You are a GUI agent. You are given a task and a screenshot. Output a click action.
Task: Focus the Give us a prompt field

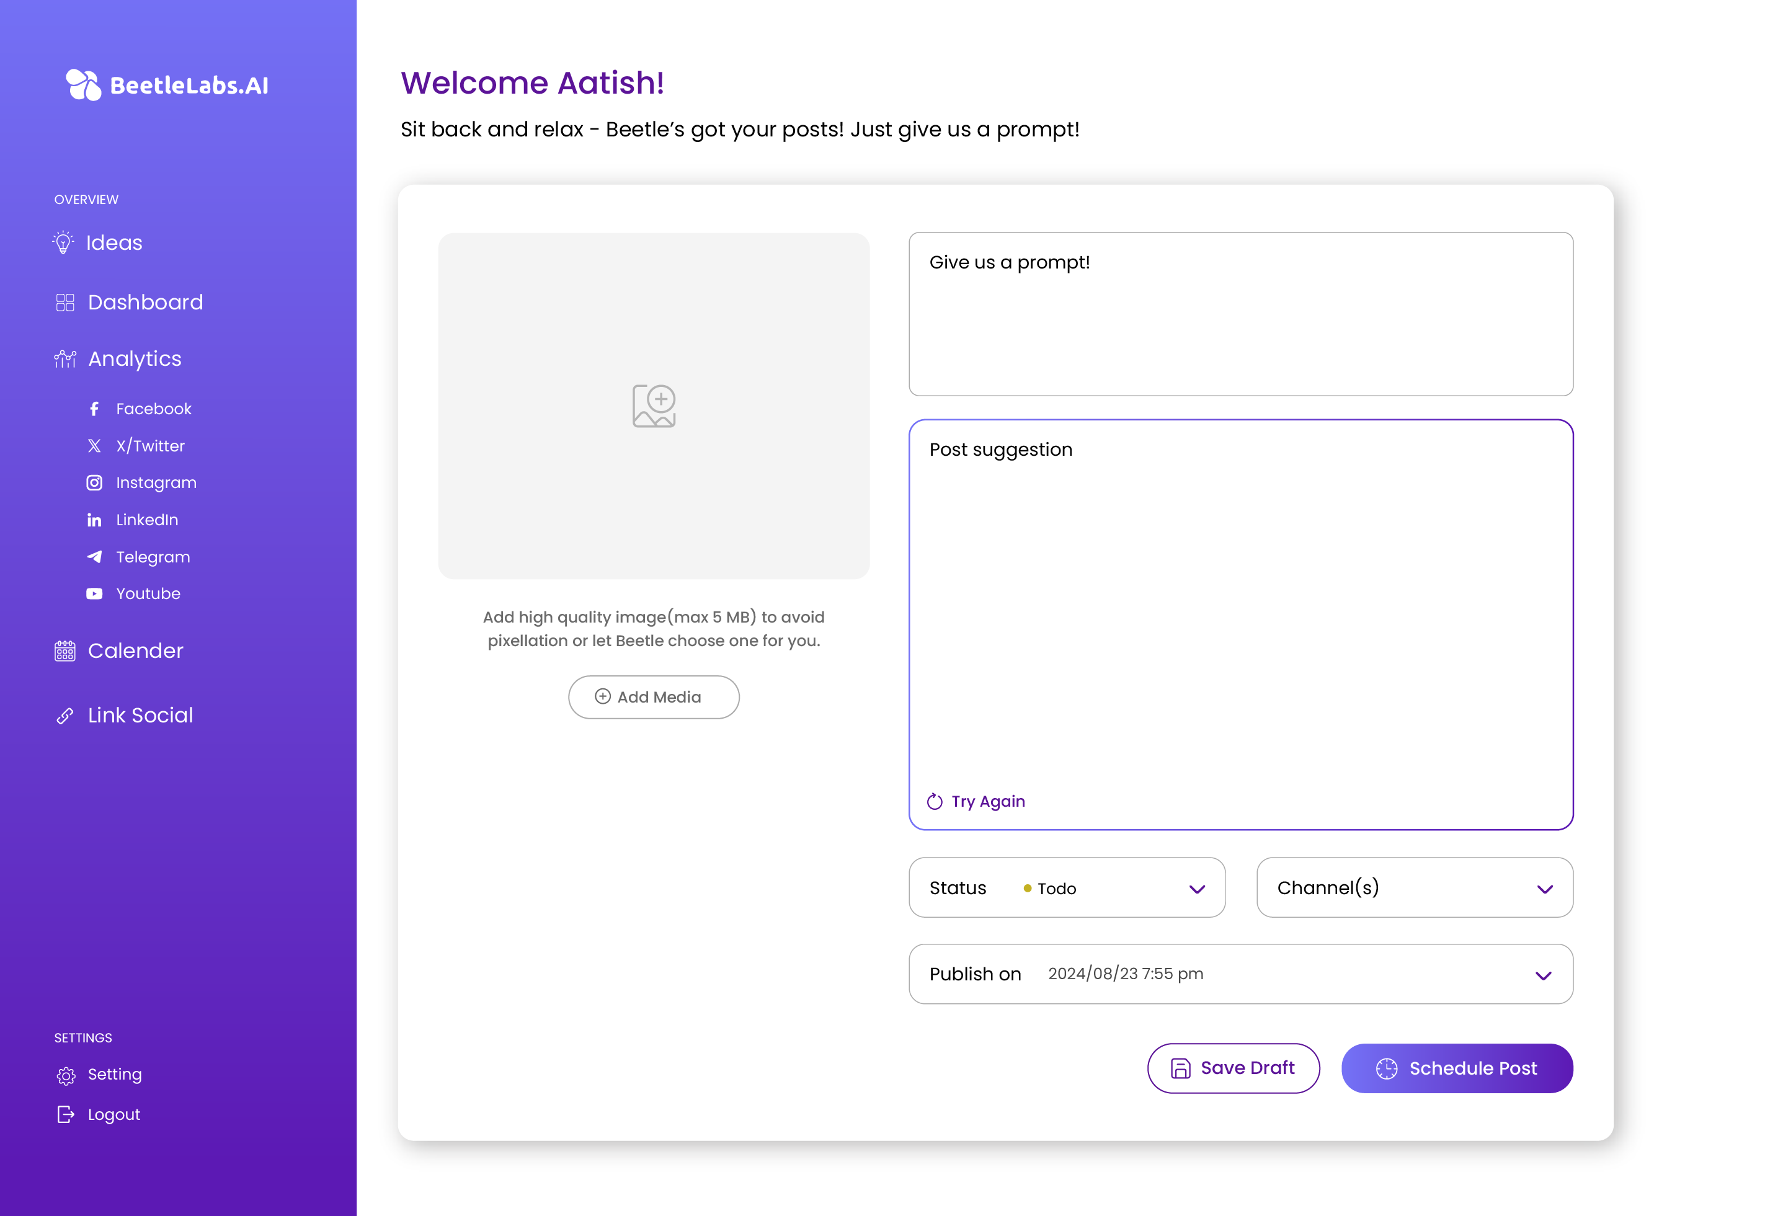coord(1240,314)
